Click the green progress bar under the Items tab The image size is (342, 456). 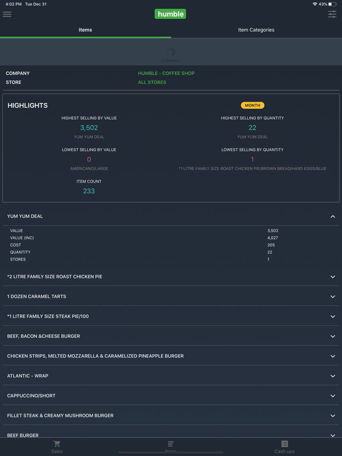point(85,37)
